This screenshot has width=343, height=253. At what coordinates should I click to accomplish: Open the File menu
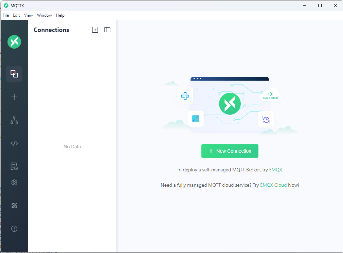pyautogui.click(x=6, y=15)
